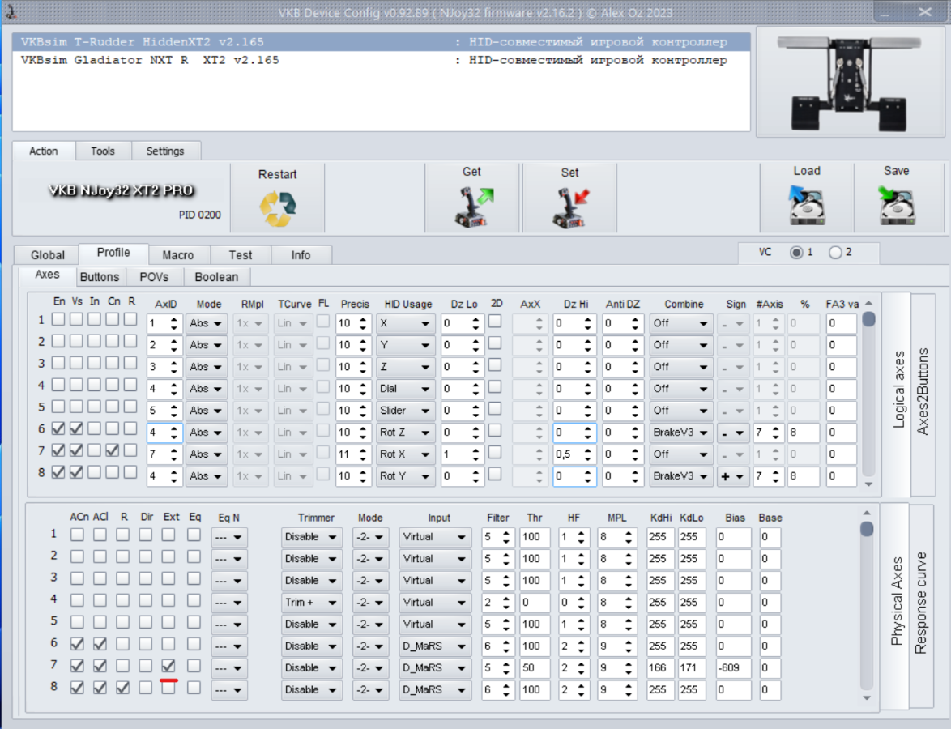Viewport: 951px width, 729px height.
Task: Toggle Ext checkbox for physical axis 7
Action: point(168,665)
